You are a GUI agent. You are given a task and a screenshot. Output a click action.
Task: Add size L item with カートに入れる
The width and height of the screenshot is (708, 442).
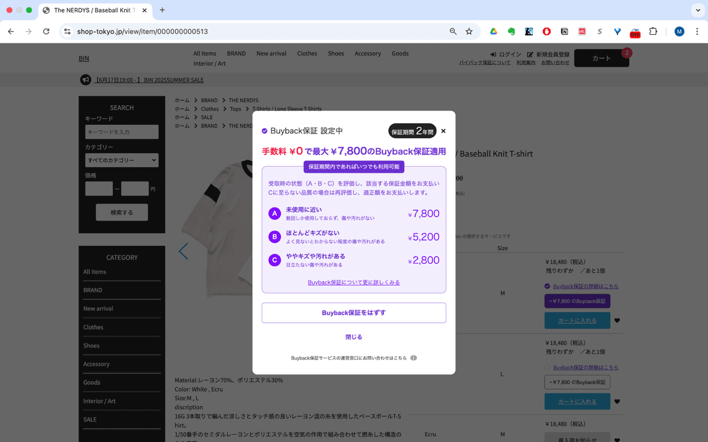tap(577, 402)
